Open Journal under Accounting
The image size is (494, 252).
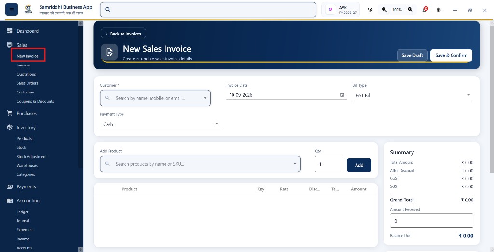pos(23,221)
